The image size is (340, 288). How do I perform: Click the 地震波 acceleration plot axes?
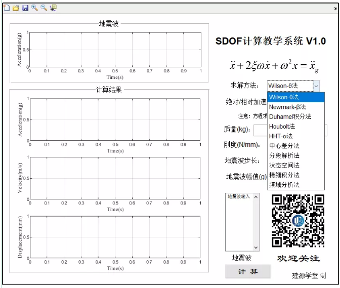[x=115, y=50]
